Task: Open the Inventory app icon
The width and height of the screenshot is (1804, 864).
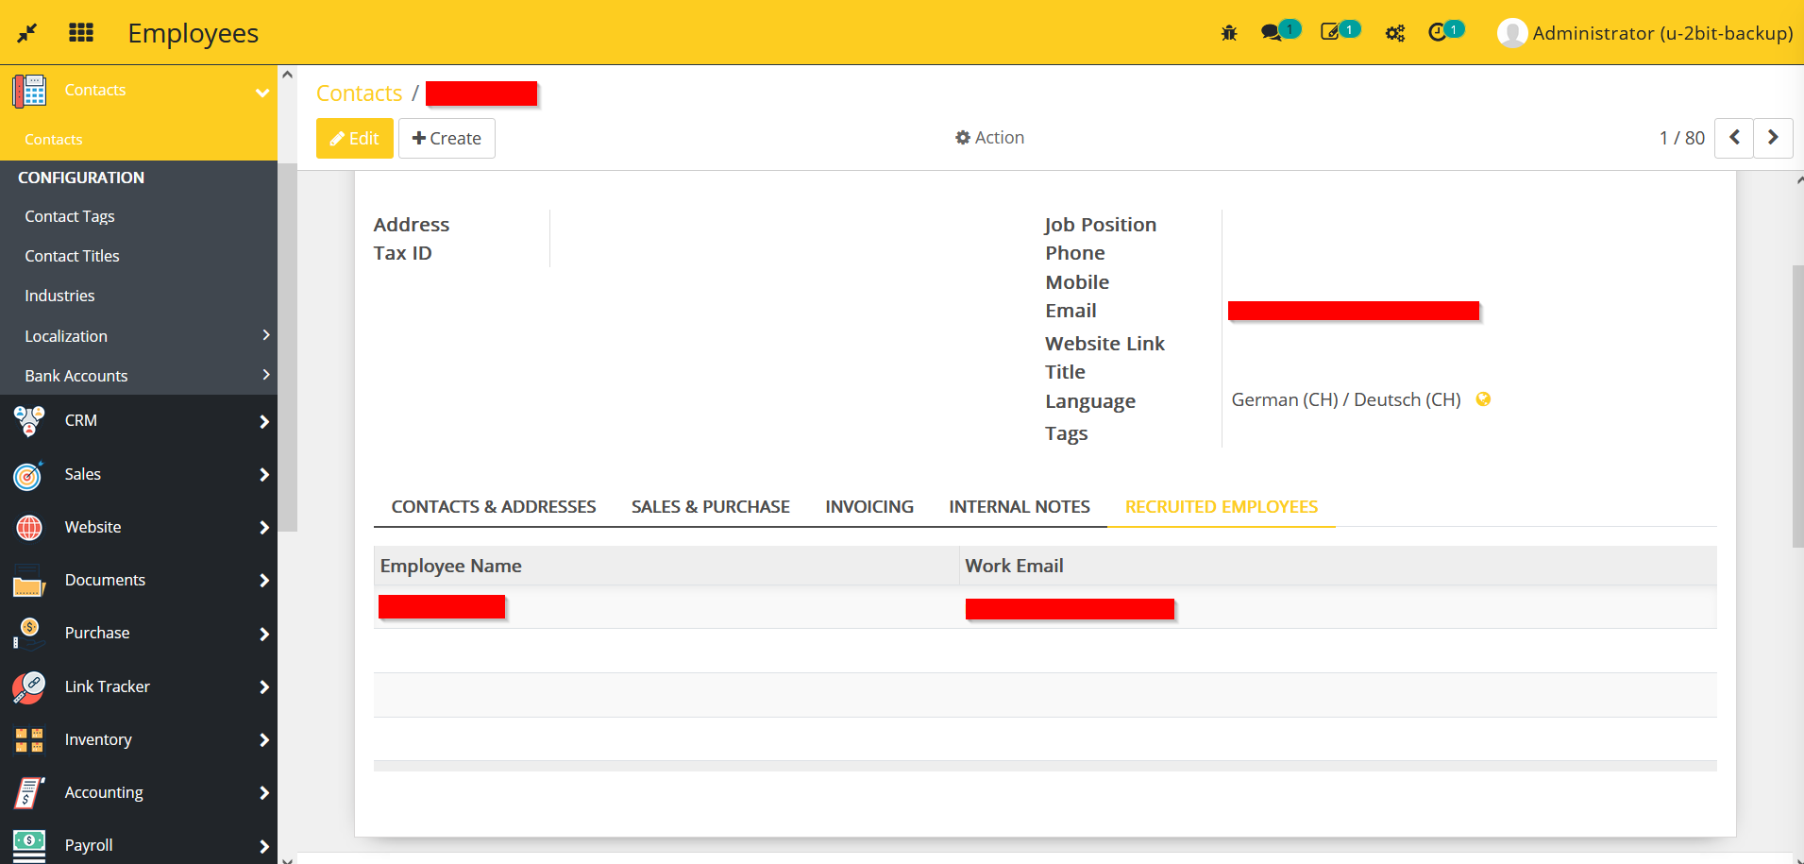Action: click(27, 739)
